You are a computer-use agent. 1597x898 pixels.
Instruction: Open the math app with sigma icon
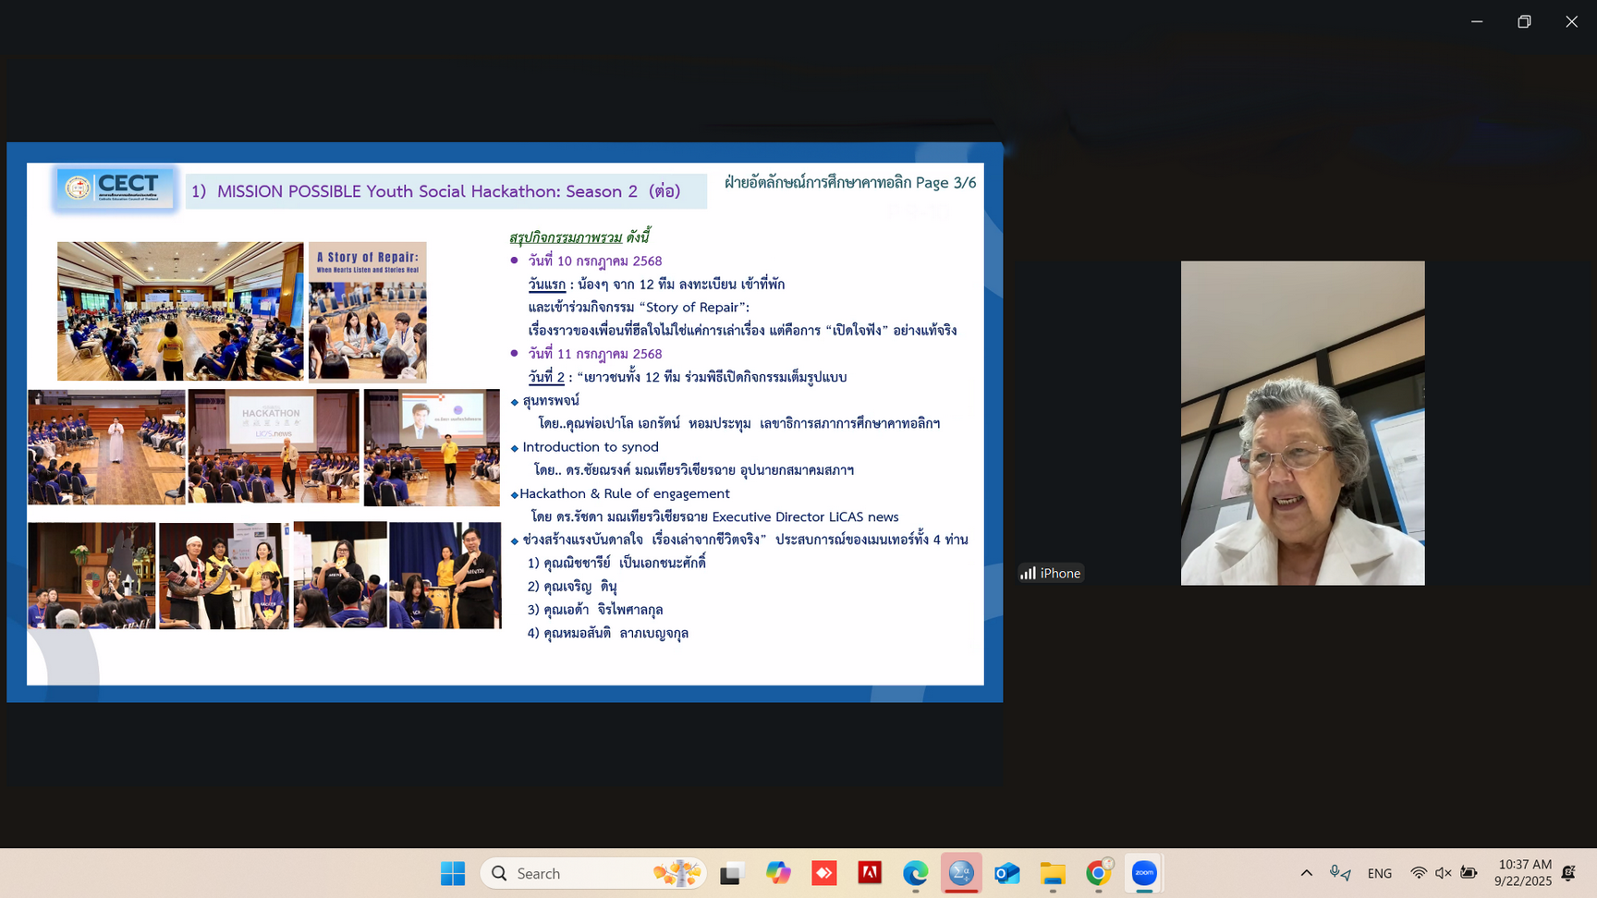(x=961, y=873)
